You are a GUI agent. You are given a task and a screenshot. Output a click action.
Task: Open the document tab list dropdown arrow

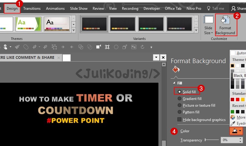156,57
